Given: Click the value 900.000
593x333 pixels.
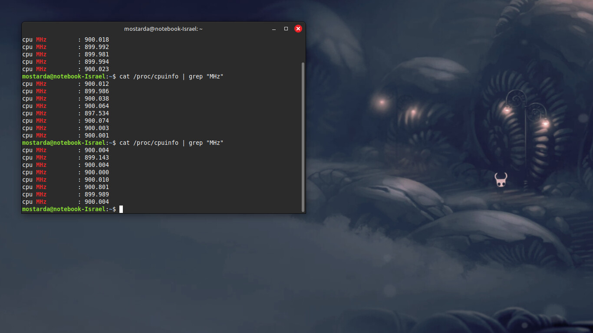Looking at the screenshot, I should click(x=97, y=172).
